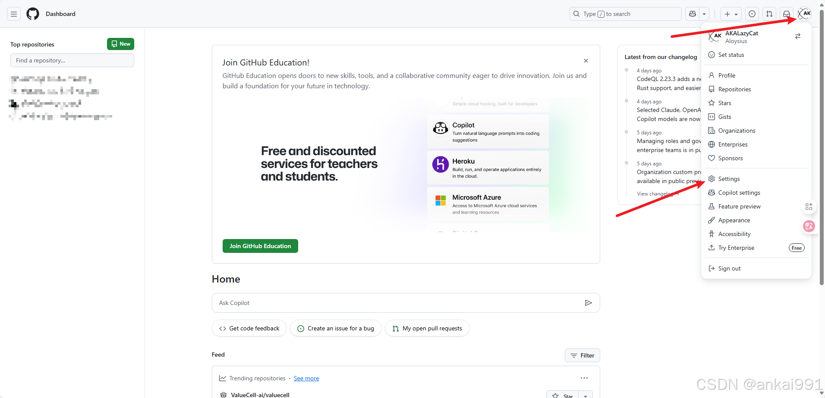This screenshot has height=398, width=825.
Task: Click Try Enterprise menu entry
Action: [756, 248]
